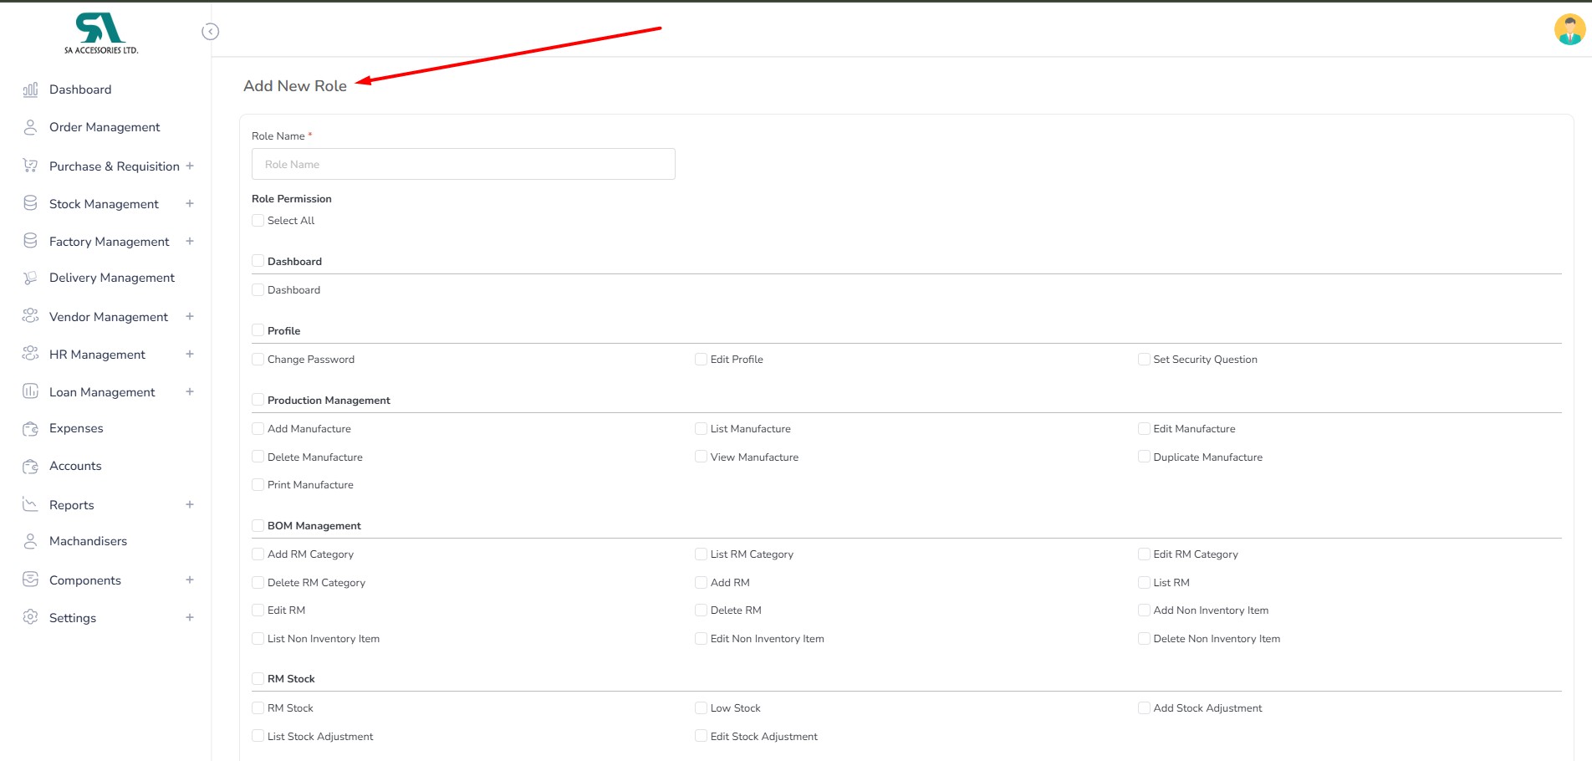Expand the Factory Management plus sign
This screenshot has width=1592, height=761.
tap(190, 241)
